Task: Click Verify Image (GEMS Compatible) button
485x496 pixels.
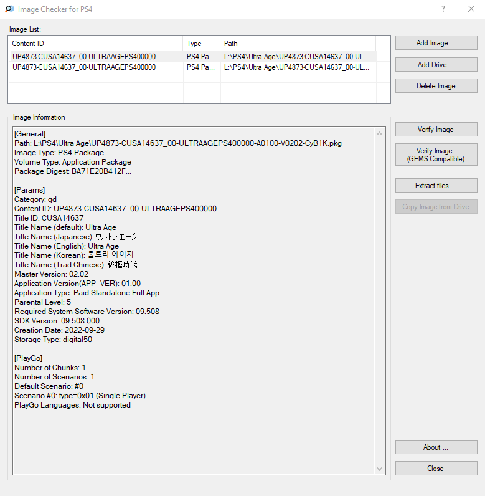Action: pos(436,155)
